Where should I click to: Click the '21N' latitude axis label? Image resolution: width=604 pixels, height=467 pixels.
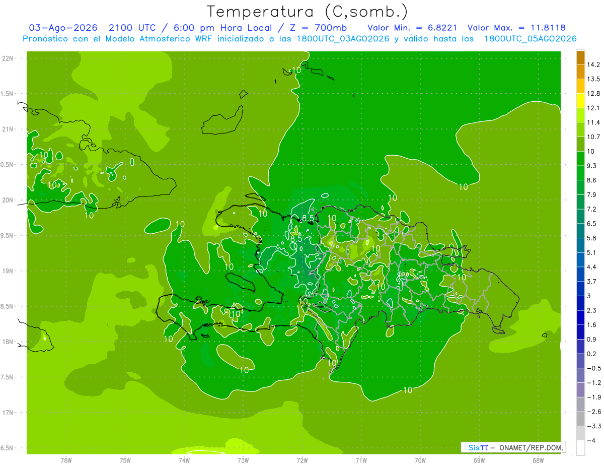pyautogui.click(x=8, y=129)
